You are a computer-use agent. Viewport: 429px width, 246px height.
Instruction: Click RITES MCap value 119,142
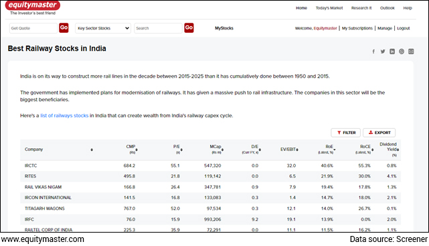tap(213, 176)
